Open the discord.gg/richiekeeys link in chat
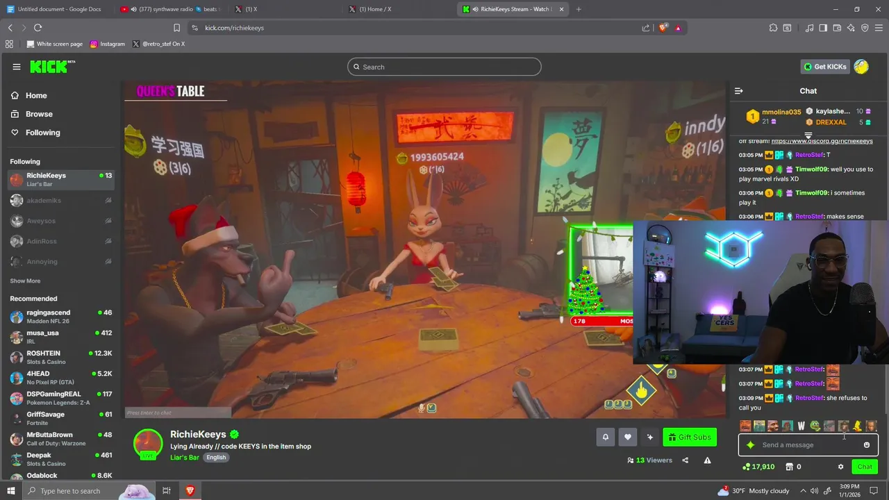 click(x=822, y=141)
